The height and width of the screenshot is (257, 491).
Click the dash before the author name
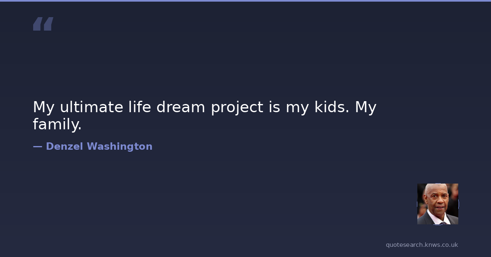pos(37,146)
